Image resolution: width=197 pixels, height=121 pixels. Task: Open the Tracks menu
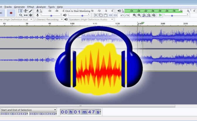[8, 7]
